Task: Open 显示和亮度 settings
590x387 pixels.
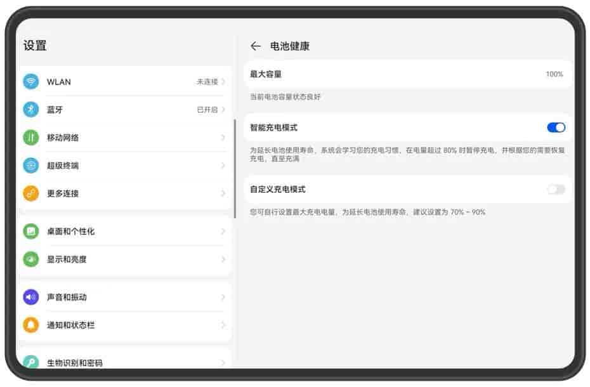Action: coord(125,259)
